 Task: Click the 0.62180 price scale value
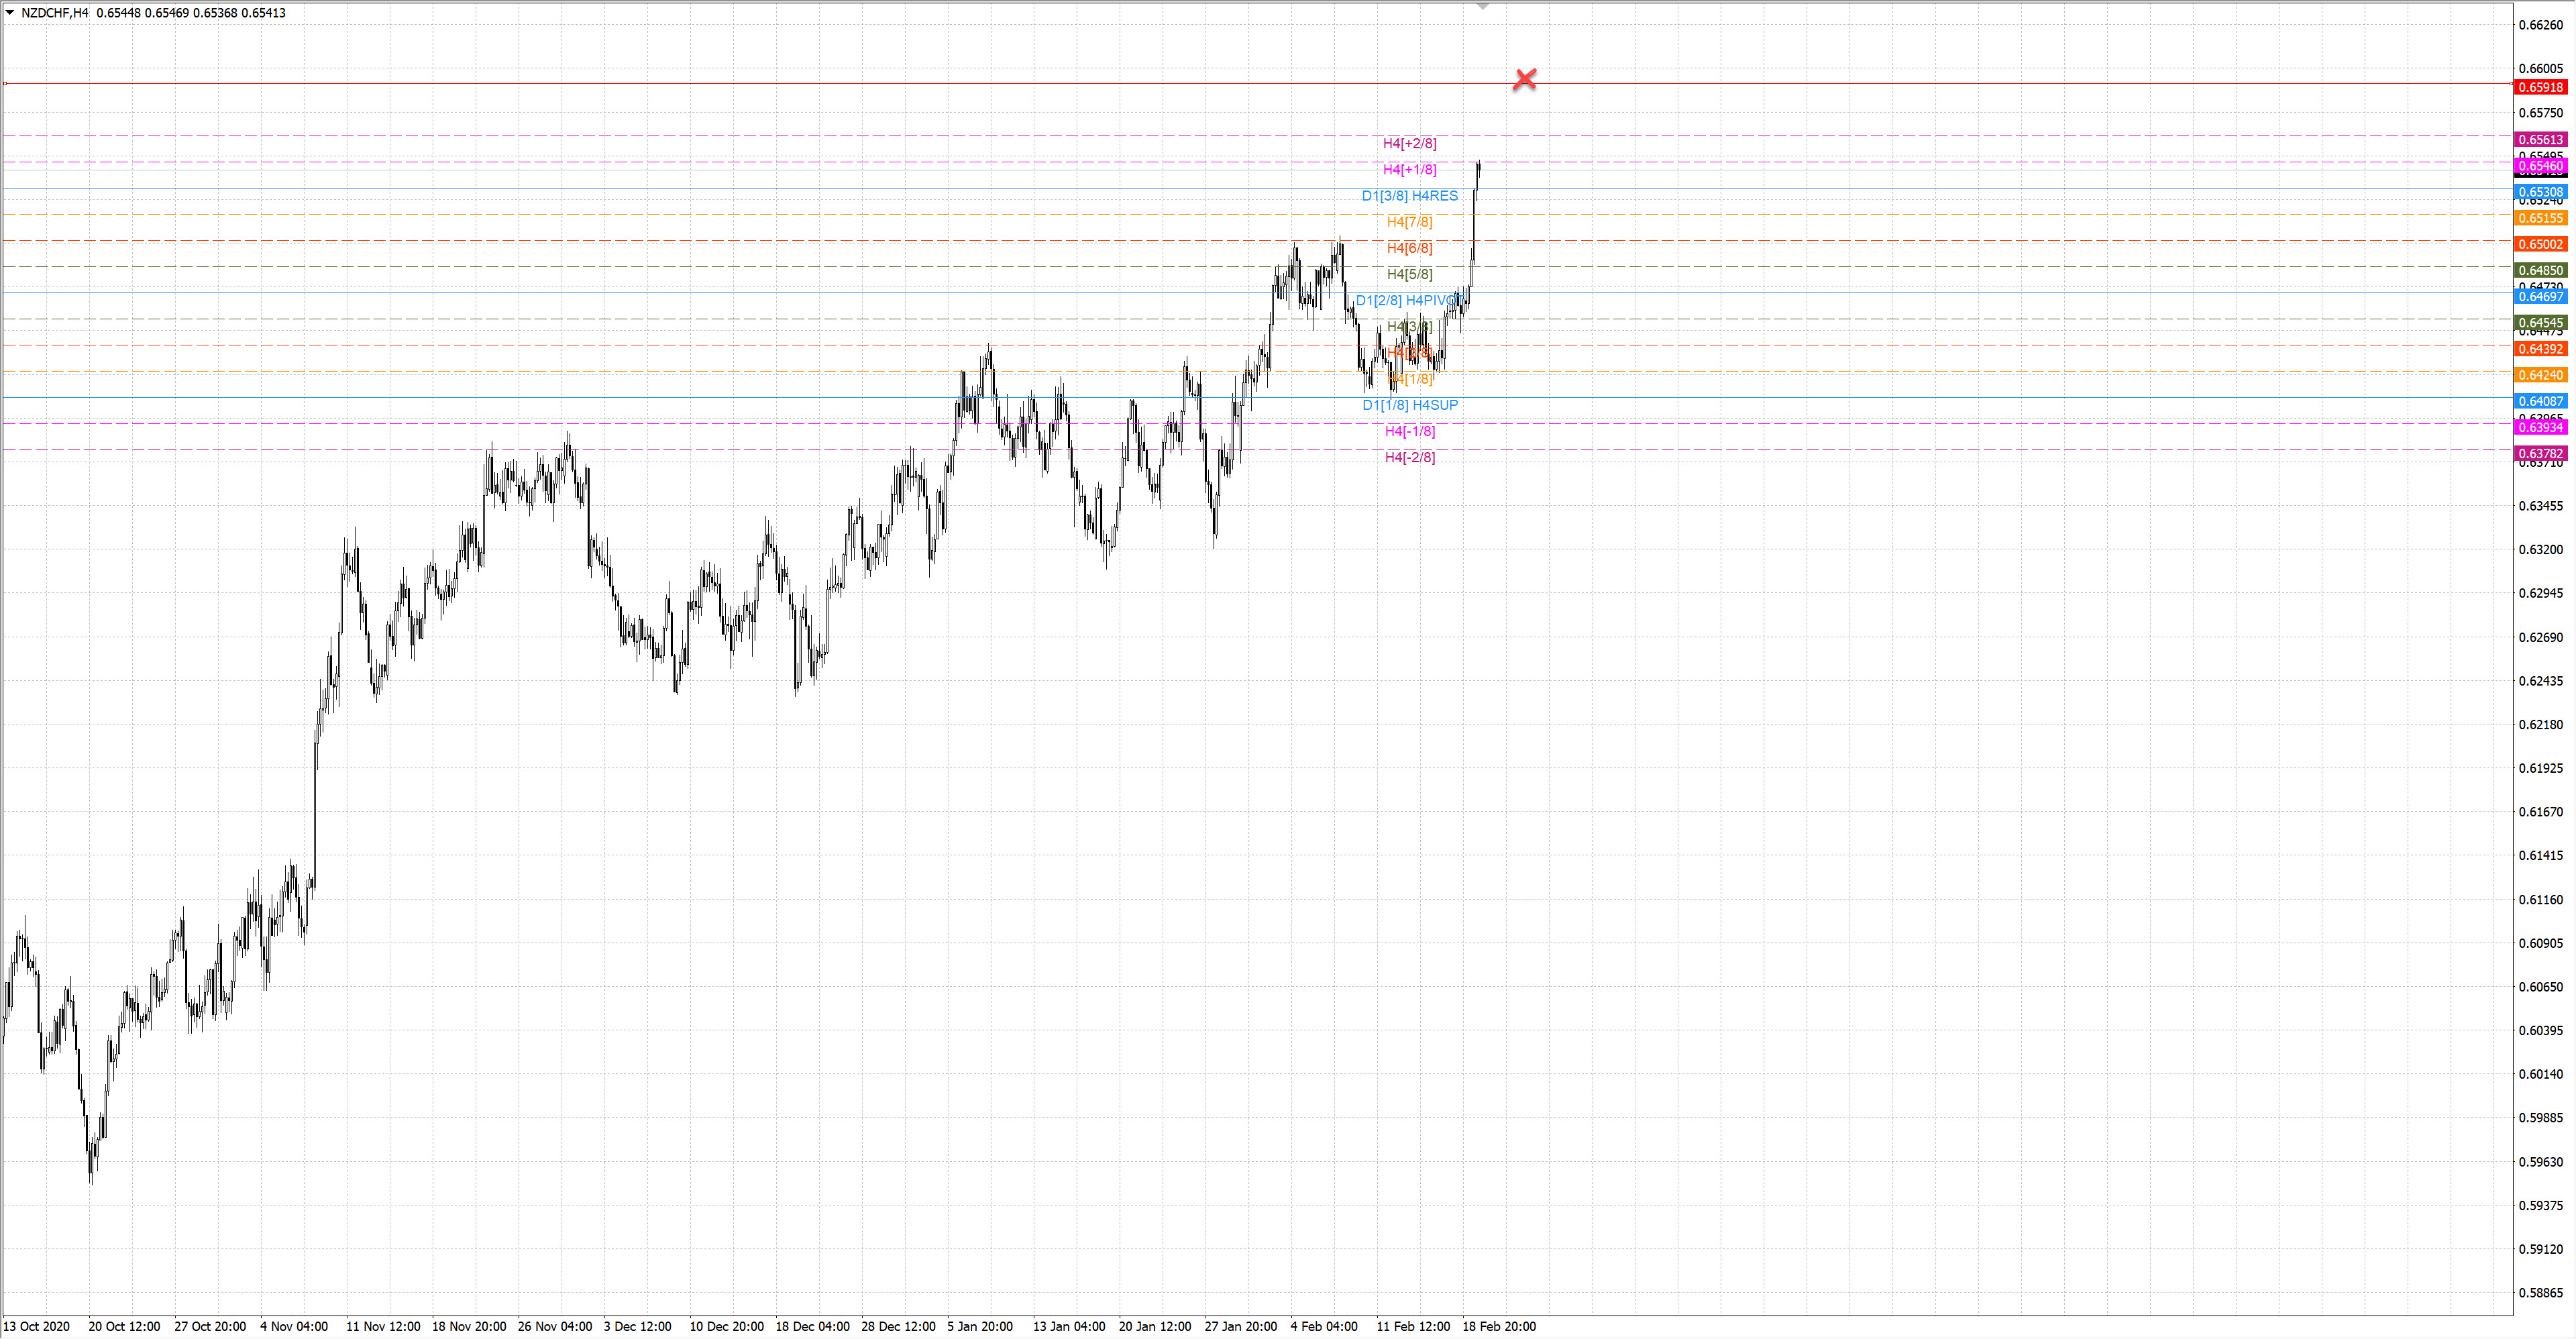[2540, 724]
